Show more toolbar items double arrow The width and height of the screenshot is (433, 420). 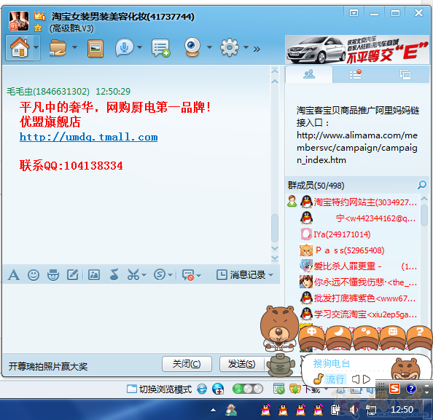pos(257,49)
